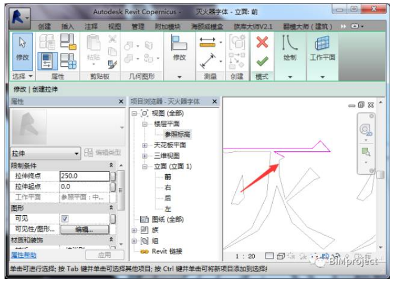
Task: Select the 参照标高 floor plan view
Action: (177, 134)
